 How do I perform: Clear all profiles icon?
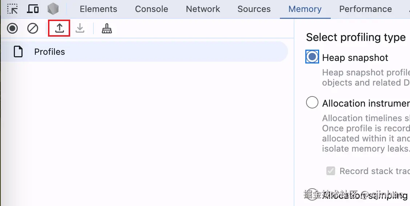click(33, 28)
